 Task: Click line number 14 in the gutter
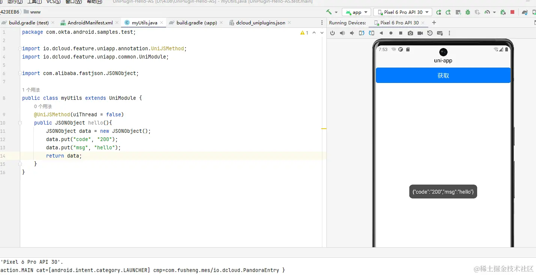coord(3,156)
